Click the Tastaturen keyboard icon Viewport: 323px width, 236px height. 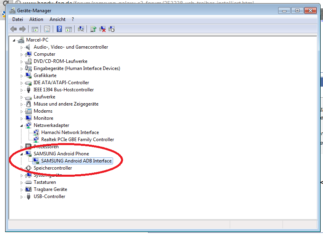[29, 182]
